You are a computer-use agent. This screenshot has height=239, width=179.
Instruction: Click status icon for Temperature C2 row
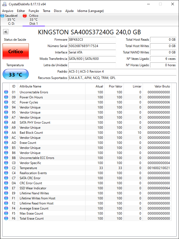6,168
